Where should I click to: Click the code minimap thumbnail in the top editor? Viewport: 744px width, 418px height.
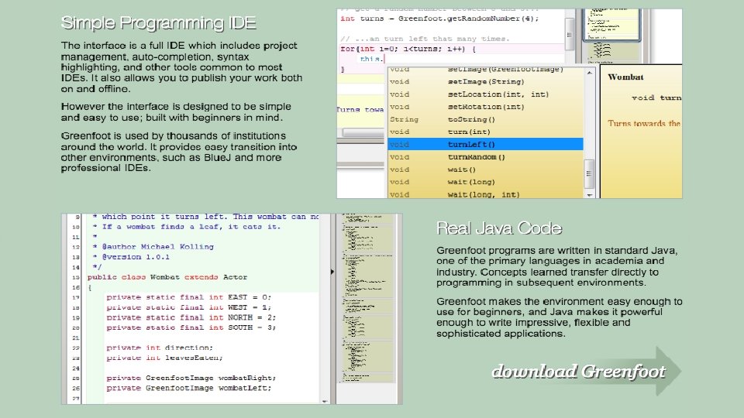click(x=611, y=25)
